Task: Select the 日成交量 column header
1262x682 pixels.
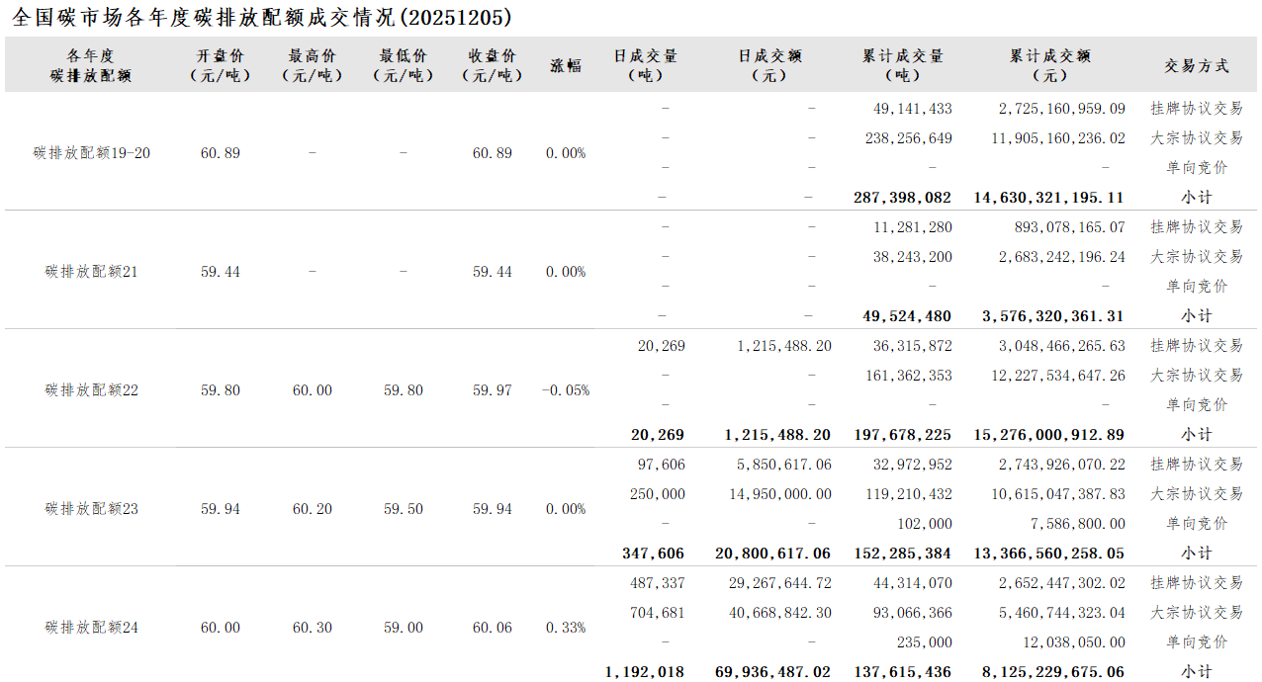Action: [x=646, y=65]
